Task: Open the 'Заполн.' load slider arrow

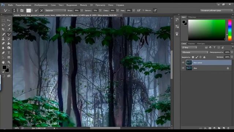Action: coord(100,11)
